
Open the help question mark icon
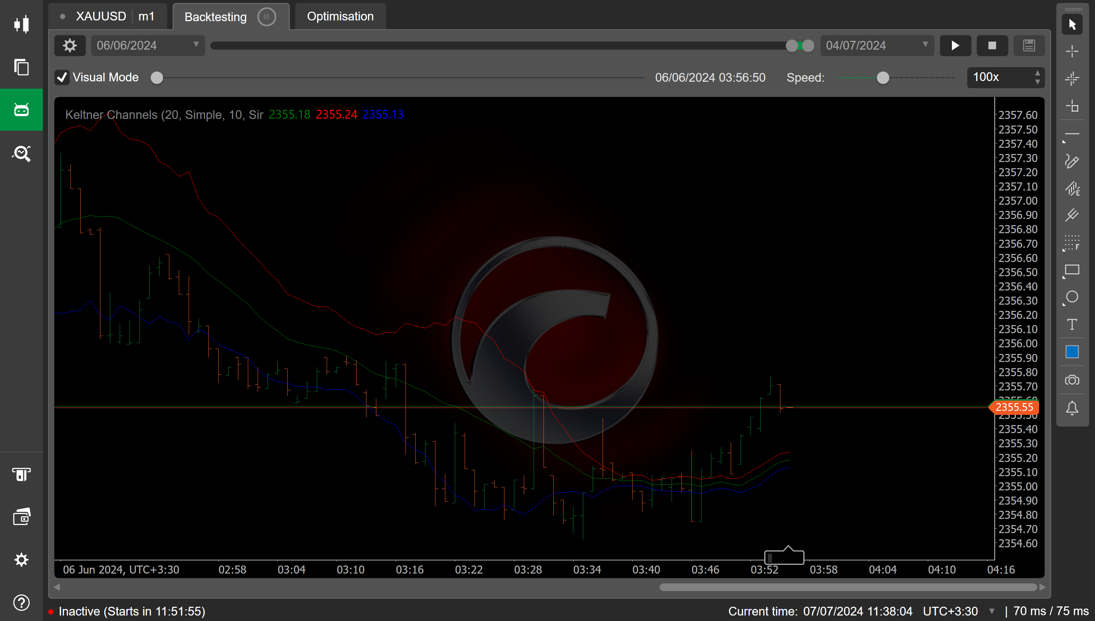pyautogui.click(x=21, y=602)
